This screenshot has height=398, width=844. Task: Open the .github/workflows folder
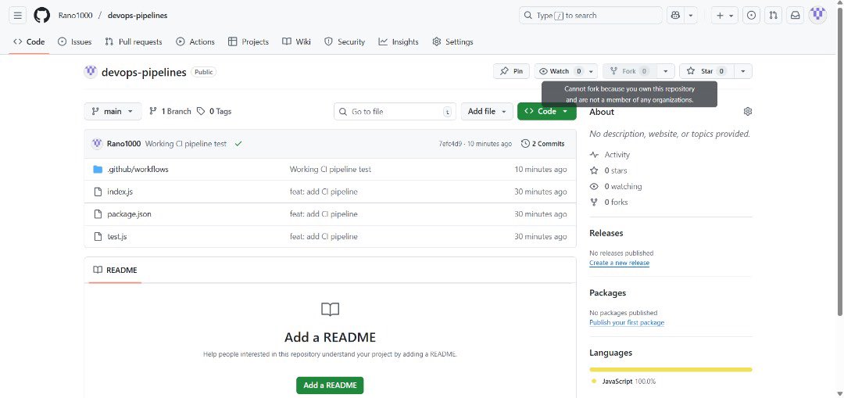point(138,169)
